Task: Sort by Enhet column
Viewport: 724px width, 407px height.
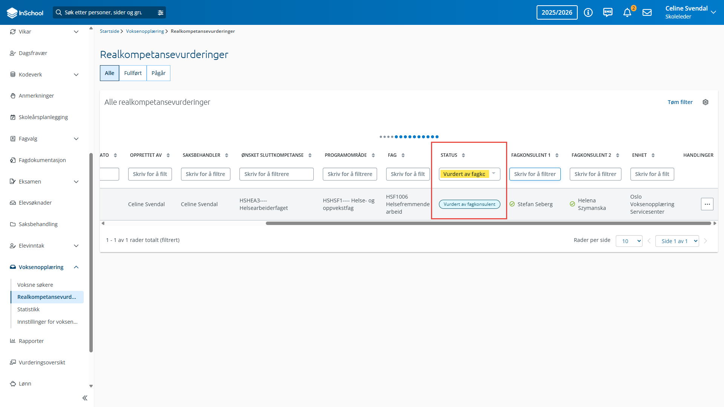Action: coord(653,155)
